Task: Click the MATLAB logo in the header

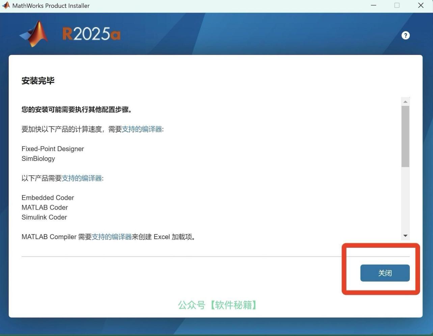Action: click(x=34, y=34)
